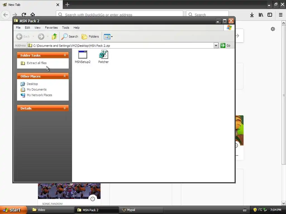Click the Windows flag logo icon
The width and height of the screenshot is (286, 214).
click(x=229, y=28)
